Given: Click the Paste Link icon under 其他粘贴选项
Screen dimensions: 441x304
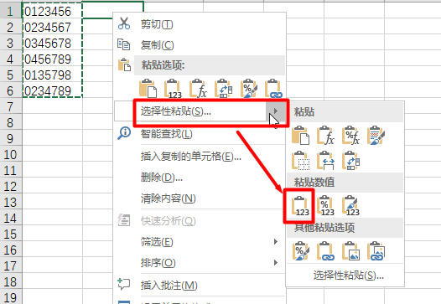Looking at the screenshot, I should (325, 250).
